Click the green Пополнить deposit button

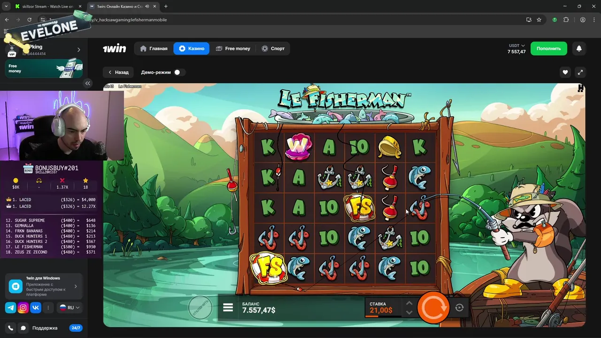tap(548, 48)
